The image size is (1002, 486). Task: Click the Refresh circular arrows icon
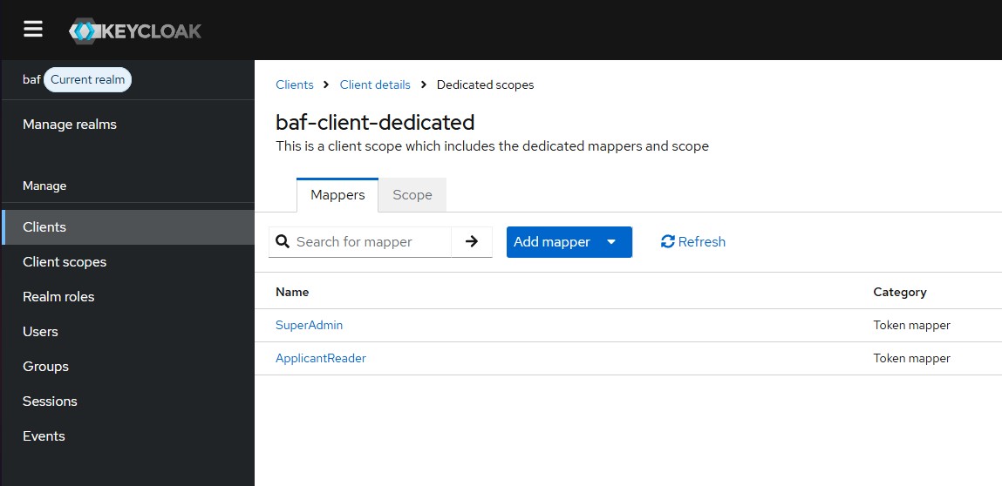pyautogui.click(x=668, y=241)
